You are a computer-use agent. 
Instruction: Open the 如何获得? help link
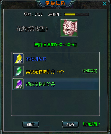point(91,124)
